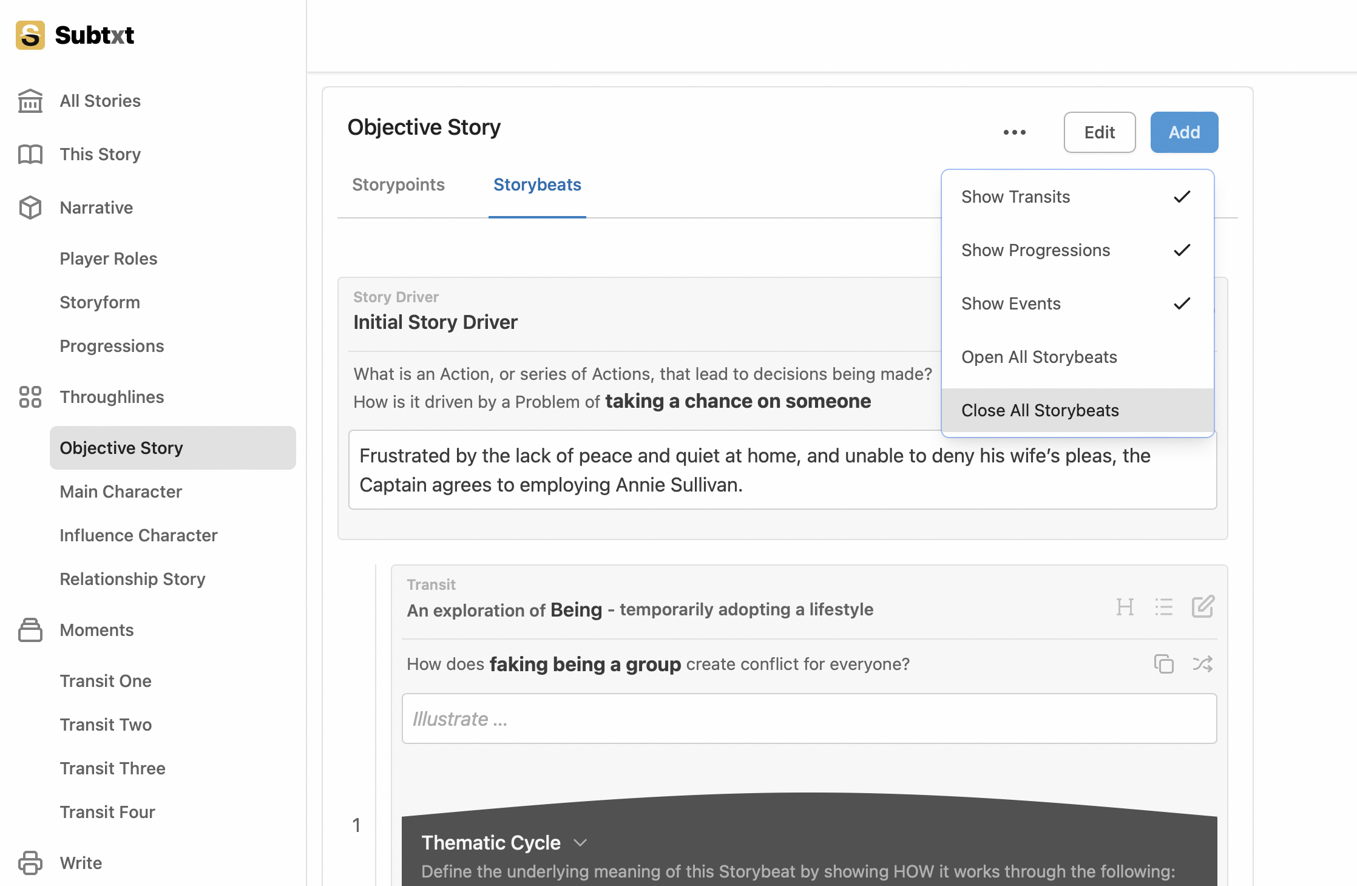
Task: Click the Story Driver text about Annie Sullivan
Action: pos(782,470)
